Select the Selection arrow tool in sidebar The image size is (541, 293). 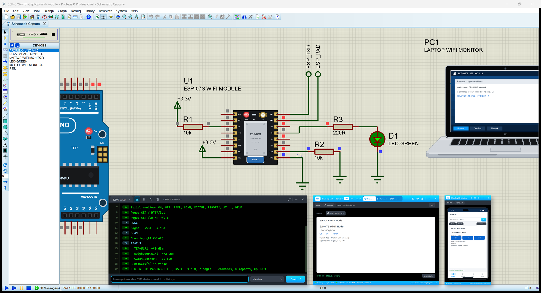[5, 32]
